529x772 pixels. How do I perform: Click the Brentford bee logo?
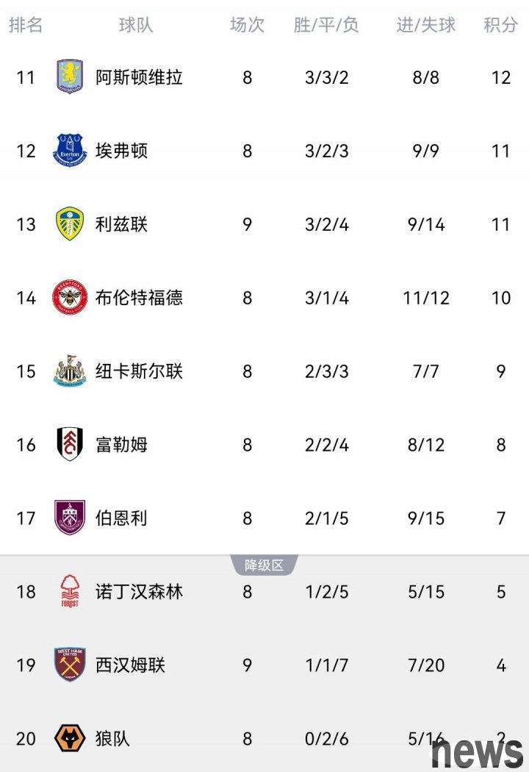[70, 298]
